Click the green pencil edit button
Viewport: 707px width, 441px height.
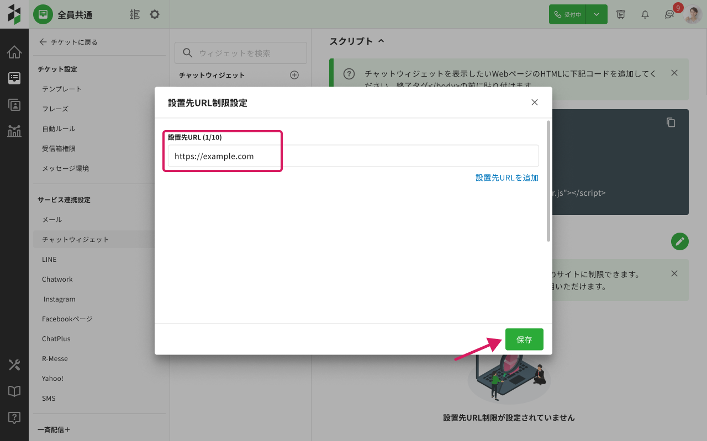pos(679,241)
